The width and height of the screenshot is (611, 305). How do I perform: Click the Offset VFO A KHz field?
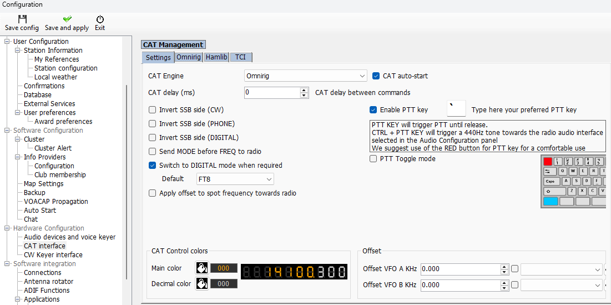click(460, 269)
